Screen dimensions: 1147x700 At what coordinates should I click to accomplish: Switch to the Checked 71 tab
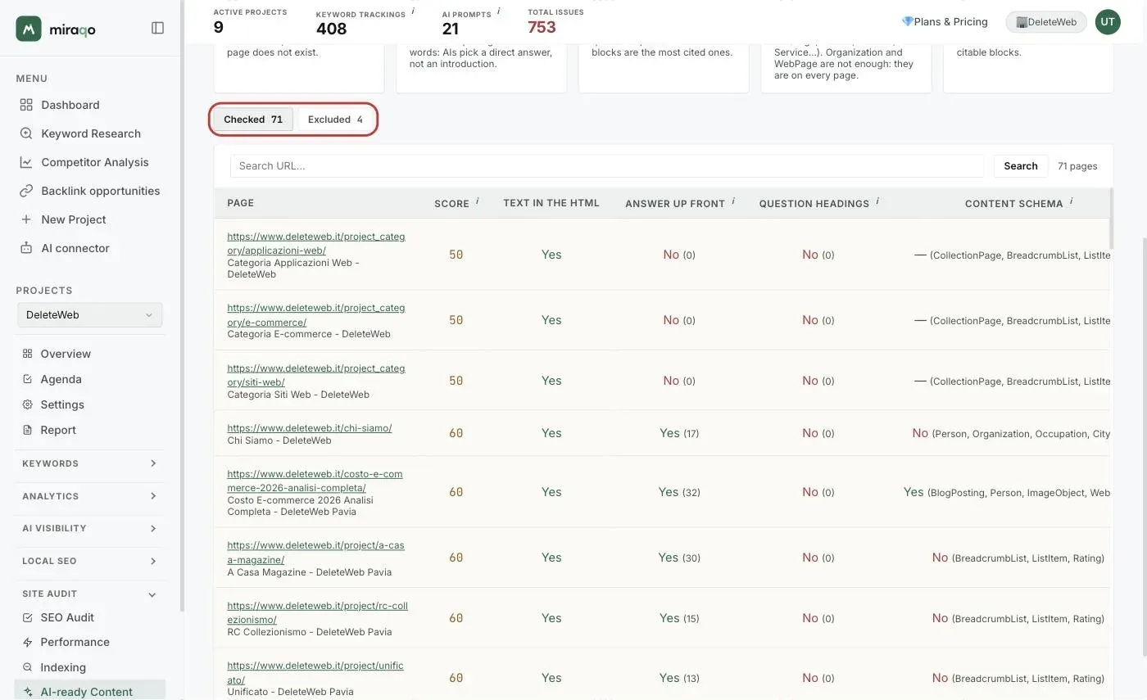[253, 120]
